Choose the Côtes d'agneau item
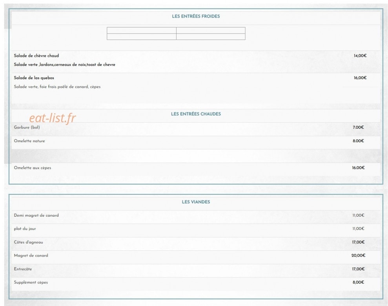Viewport: 388px width, 306px height. pyautogui.click(x=196, y=242)
